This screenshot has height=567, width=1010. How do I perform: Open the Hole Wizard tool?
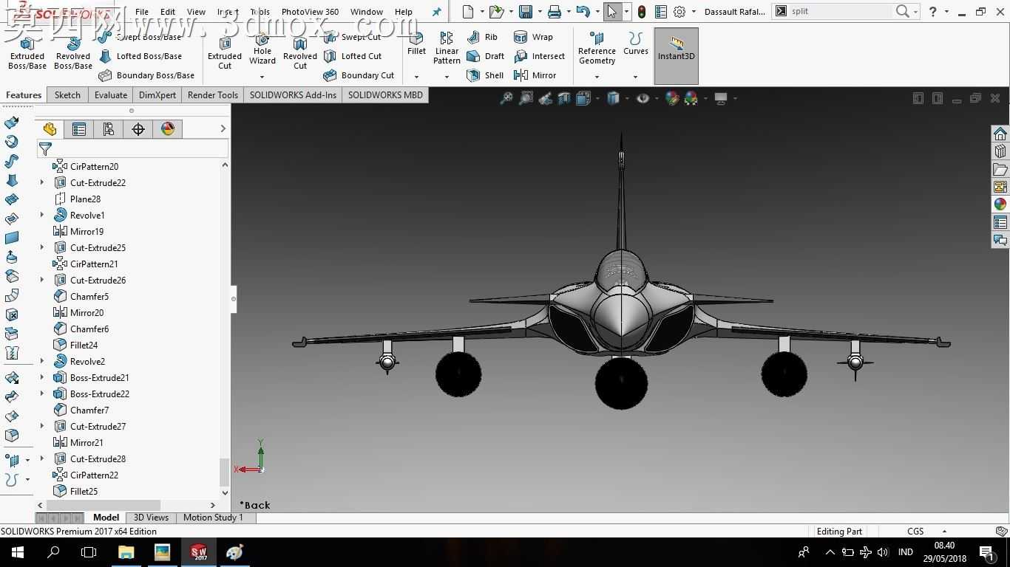point(262,50)
